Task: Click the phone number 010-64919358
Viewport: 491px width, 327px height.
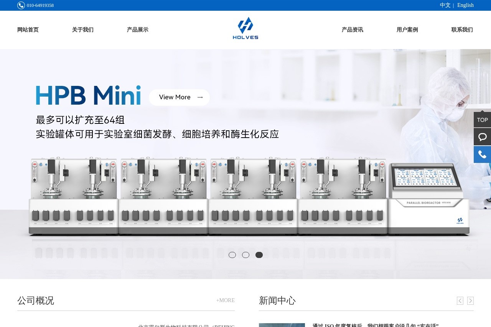Action: coord(40,5)
